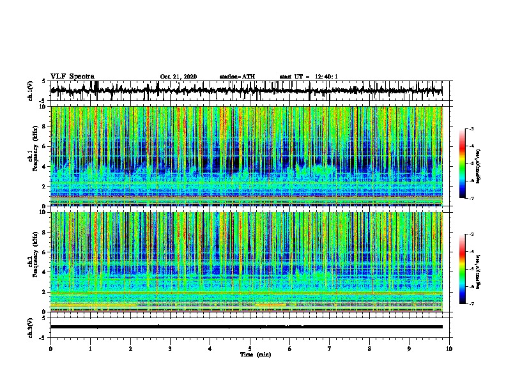Click the "5" tick on the time axis
The width and height of the screenshot is (506, 391).
point(250,349)
